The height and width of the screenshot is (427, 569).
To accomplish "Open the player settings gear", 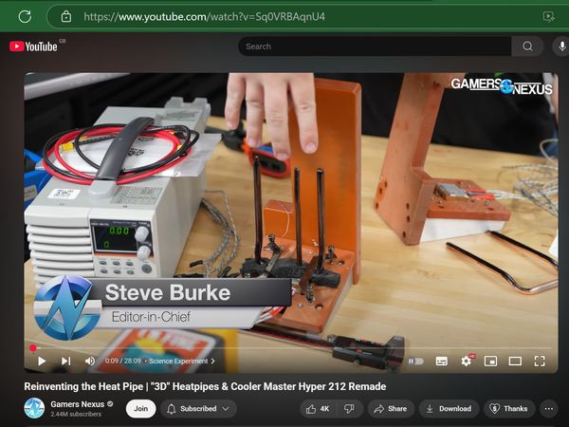I will click(x=467, y=361).
